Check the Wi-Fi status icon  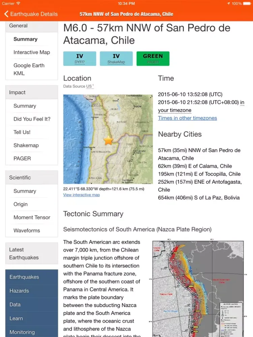point(18,3)
